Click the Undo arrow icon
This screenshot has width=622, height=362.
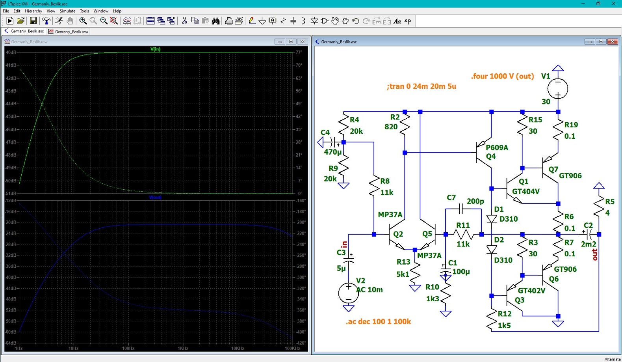[x=355, y=21]
